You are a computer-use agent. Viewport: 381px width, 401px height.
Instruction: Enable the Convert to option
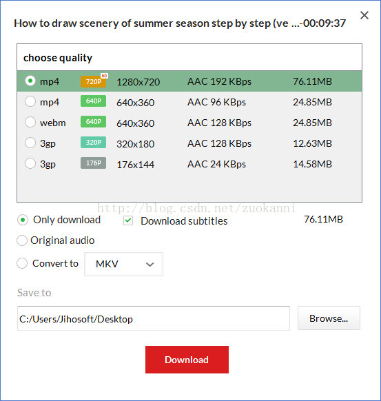coord(22,263)
